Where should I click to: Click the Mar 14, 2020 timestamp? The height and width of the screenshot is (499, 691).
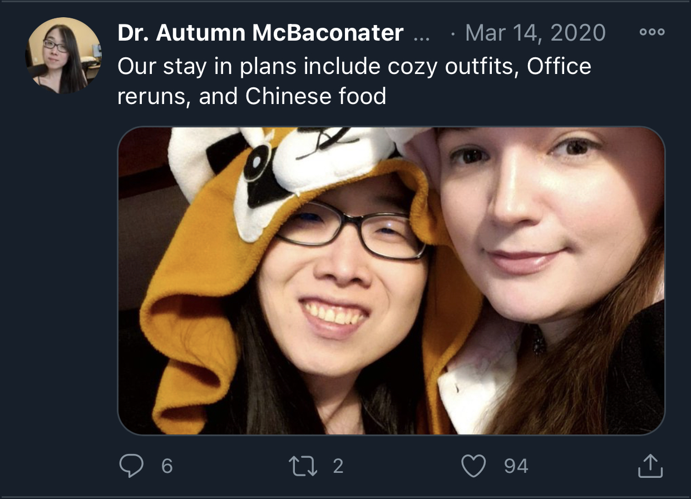coord(535,33)
